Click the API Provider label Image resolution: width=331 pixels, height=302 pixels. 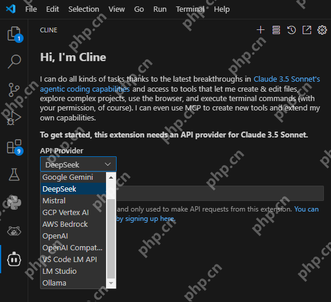click(x=62, y=151)
